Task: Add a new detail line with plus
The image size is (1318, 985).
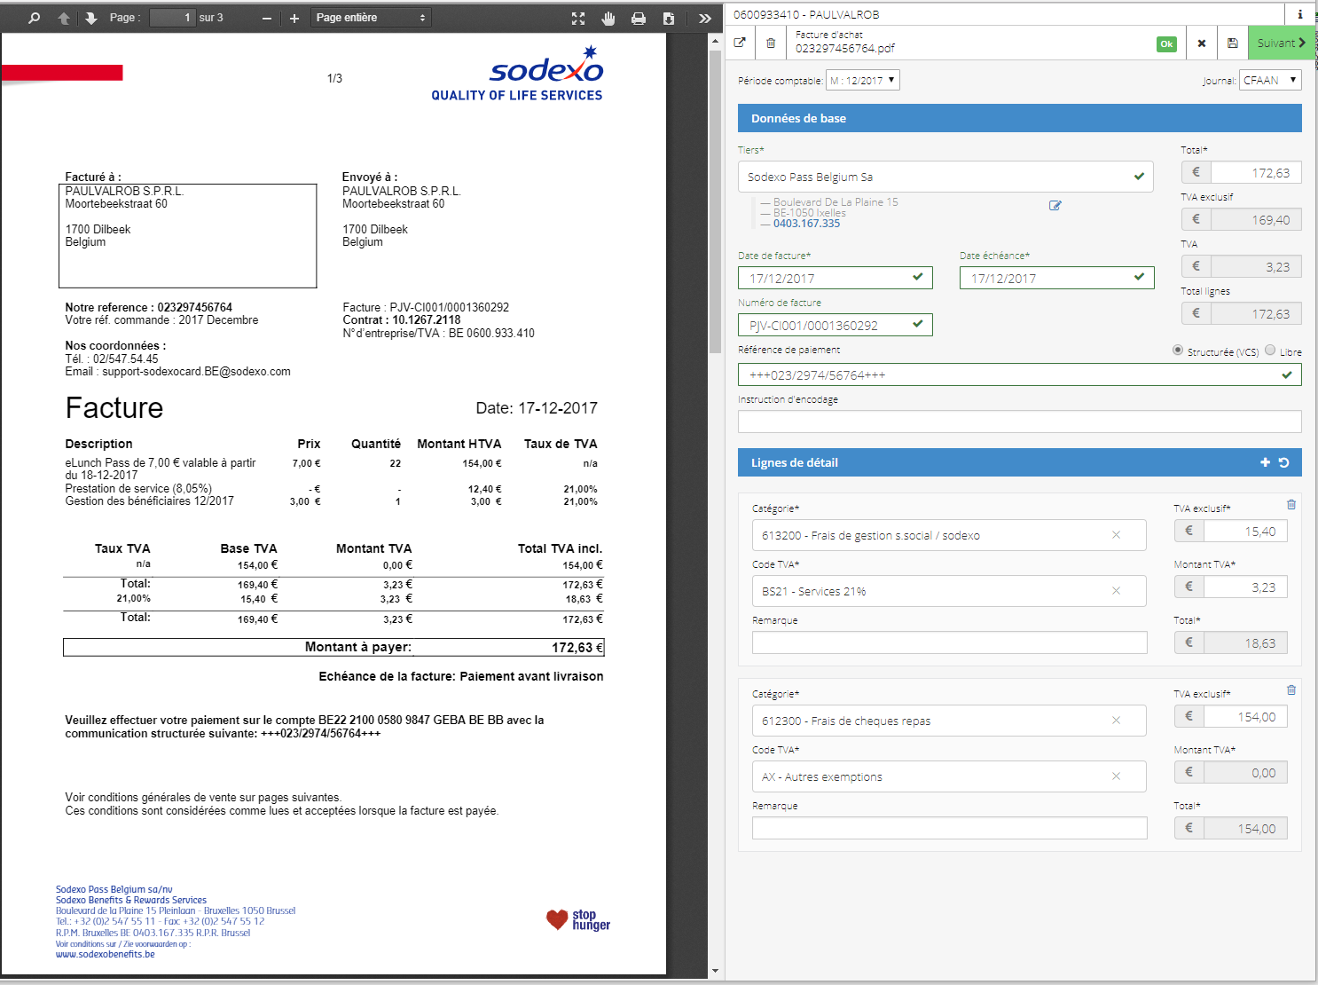Action: click(x=1265, y=462)
